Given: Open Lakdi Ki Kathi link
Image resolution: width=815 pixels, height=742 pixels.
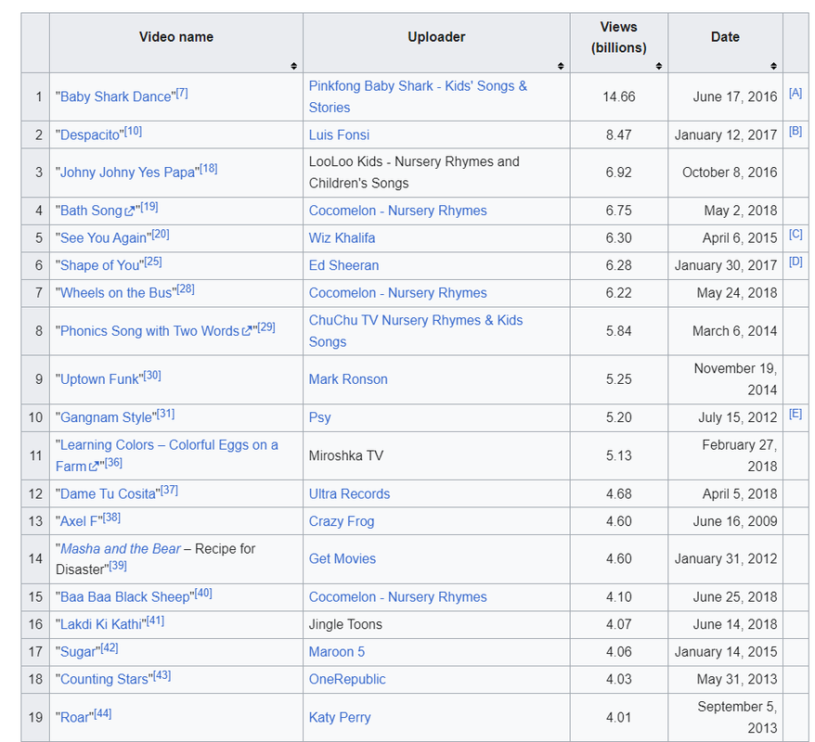Looking at the screenshot, I should [101, 624].
